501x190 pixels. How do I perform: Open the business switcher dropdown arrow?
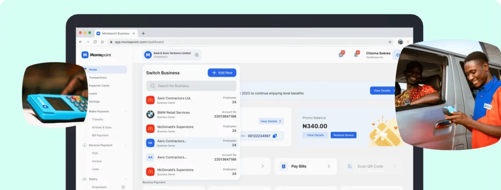[197, 55]
